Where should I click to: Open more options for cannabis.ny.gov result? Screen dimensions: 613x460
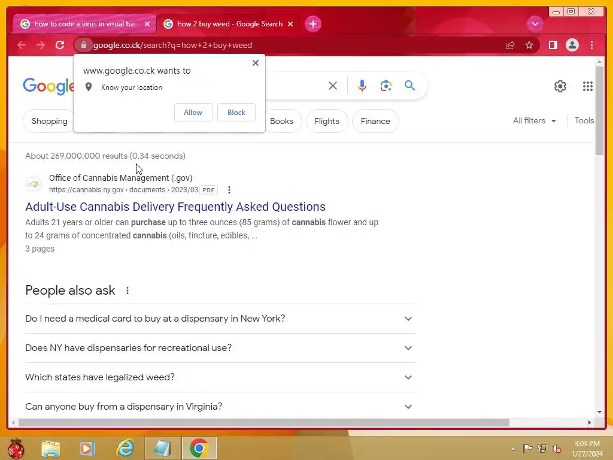point(229,190)
